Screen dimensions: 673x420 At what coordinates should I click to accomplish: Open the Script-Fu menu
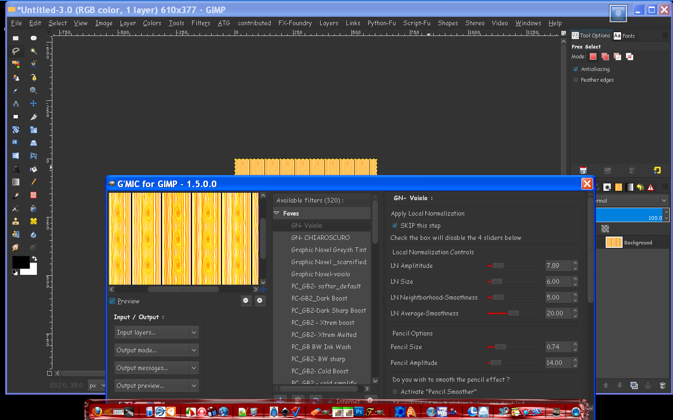[416, 23]
